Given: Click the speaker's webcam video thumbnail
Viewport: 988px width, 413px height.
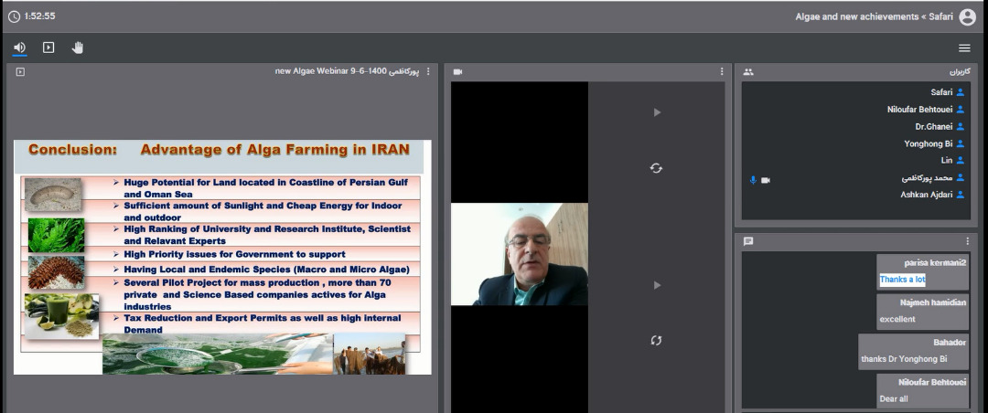Looking at the screenshot, I should pyautogui.click(x=519, y=254).
